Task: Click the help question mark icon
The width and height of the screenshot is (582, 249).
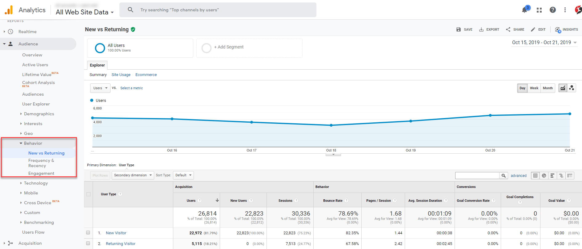Action: [552, 10]
